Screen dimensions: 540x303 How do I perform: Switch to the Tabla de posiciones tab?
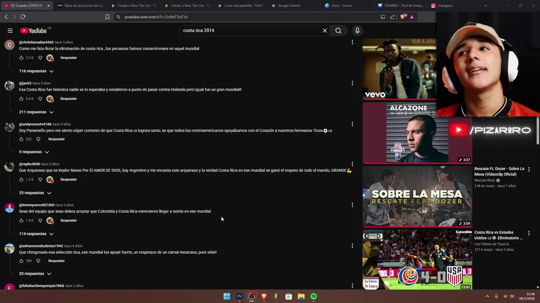[x=80, y=5]
